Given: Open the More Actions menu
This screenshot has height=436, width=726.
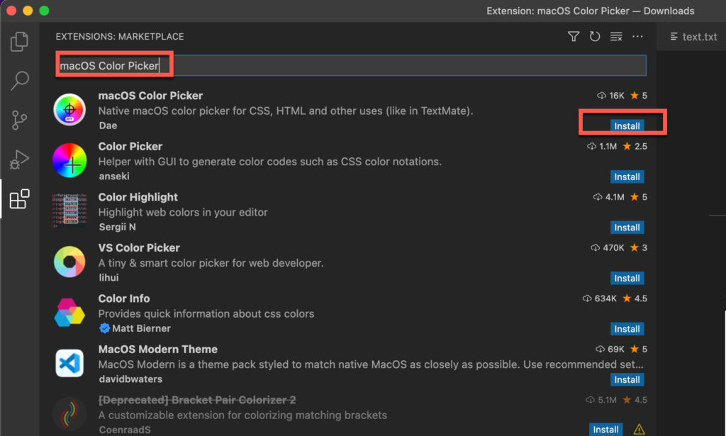Looking at the screenshot, I should 637,36.
